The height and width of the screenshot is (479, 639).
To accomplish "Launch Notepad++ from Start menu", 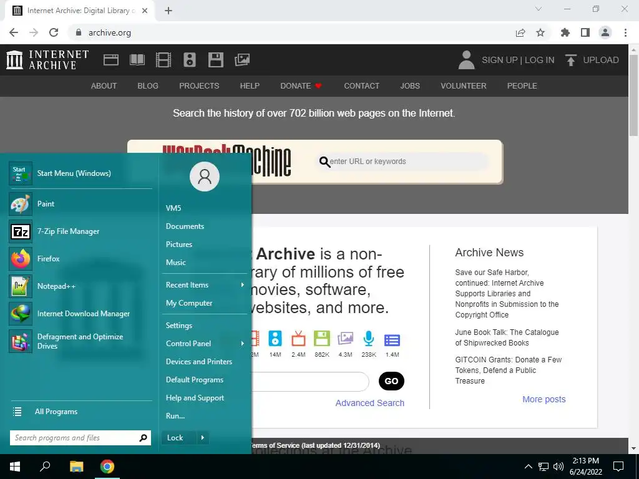I will [x=80, y=286].
